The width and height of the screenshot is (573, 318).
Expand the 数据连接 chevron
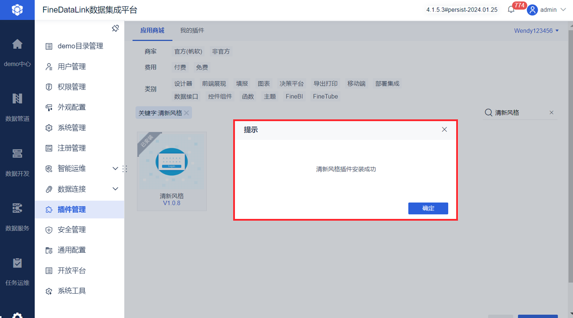(x=115, y=189)
